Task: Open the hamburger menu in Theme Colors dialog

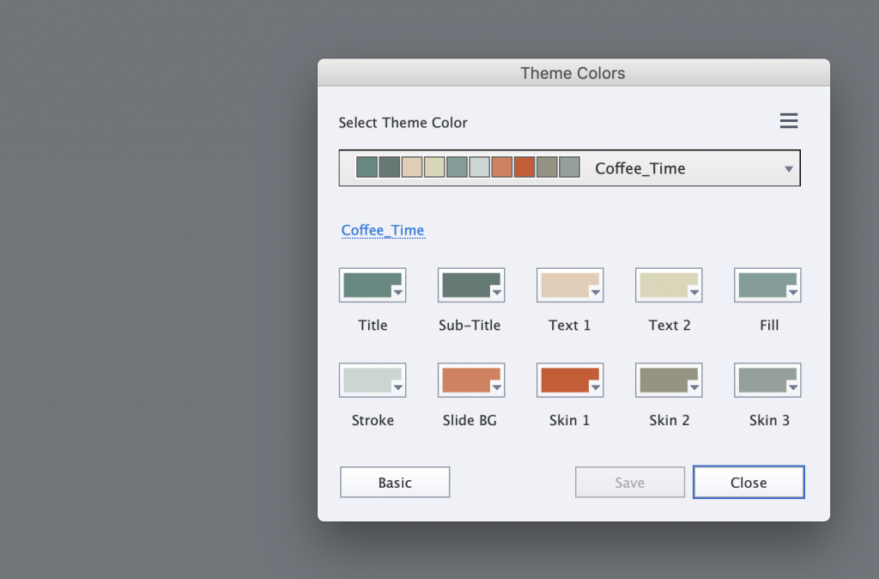Action: pyautogui.click(x=788, y=120)
